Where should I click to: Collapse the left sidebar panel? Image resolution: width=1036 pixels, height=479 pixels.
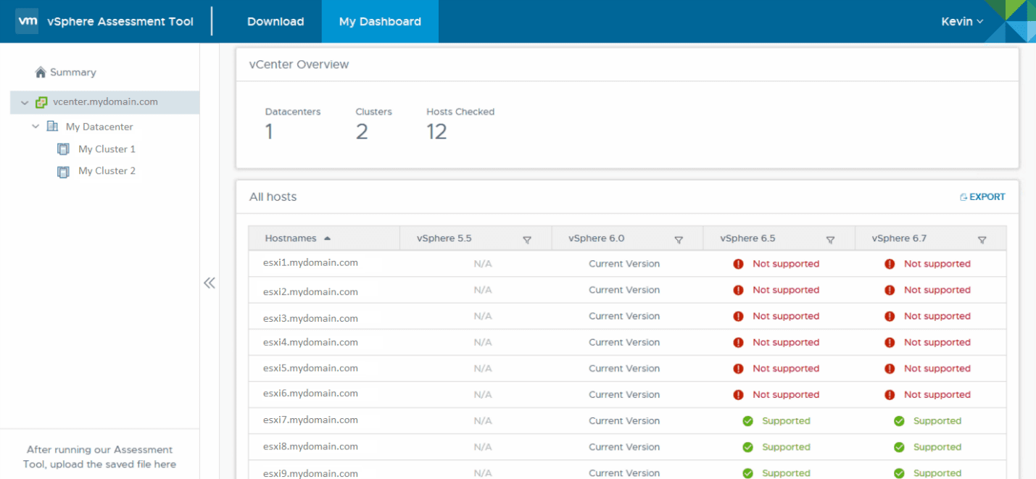210,283
